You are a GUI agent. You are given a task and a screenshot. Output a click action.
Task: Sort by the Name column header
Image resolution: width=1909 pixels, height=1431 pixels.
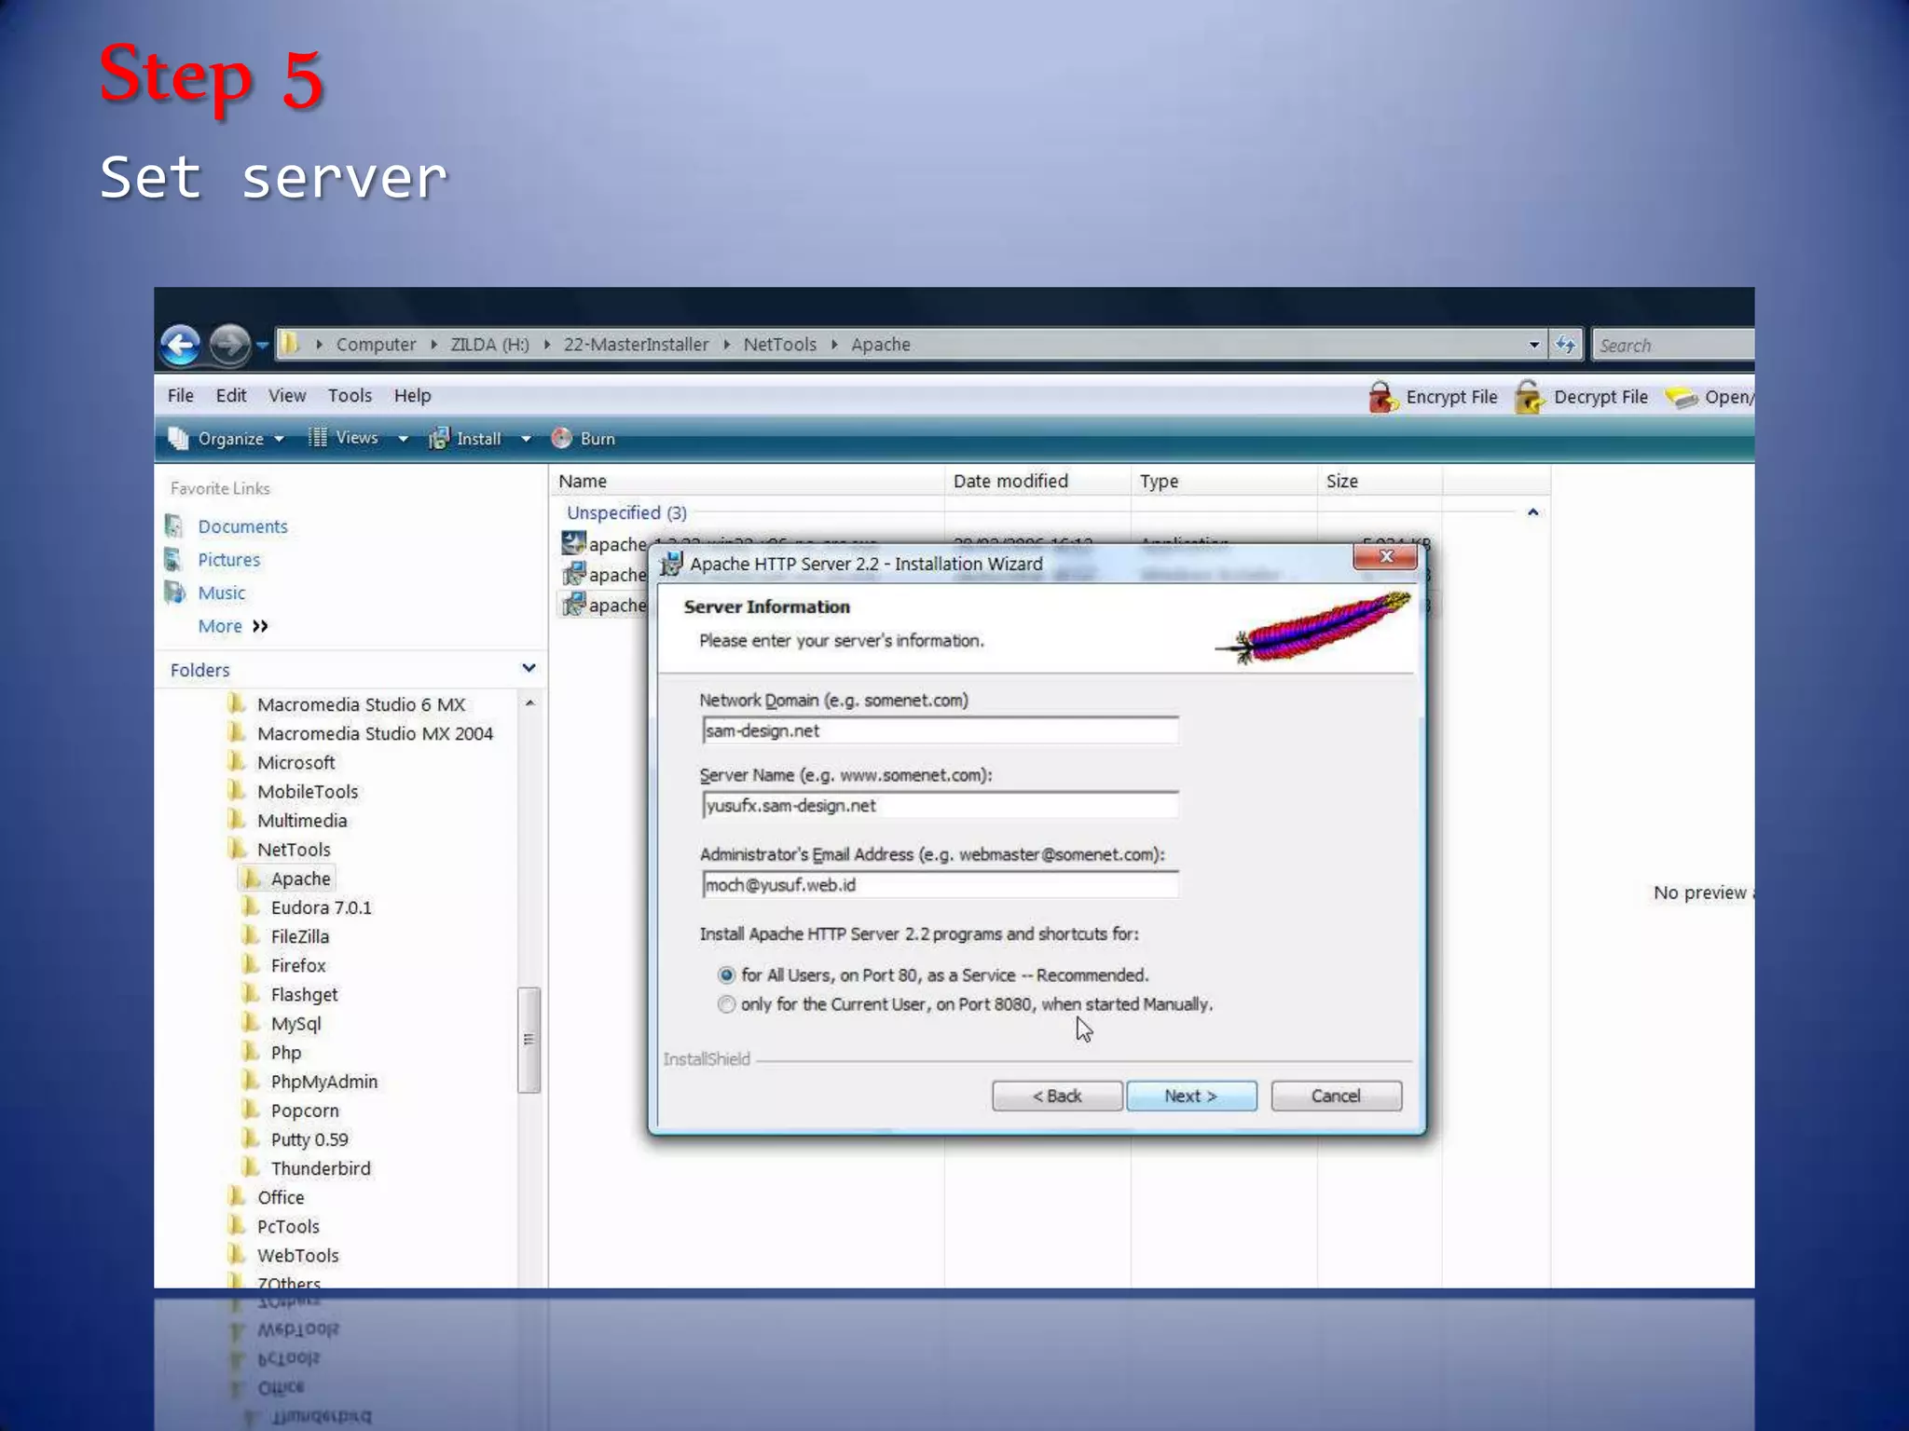tap(747, 481)
